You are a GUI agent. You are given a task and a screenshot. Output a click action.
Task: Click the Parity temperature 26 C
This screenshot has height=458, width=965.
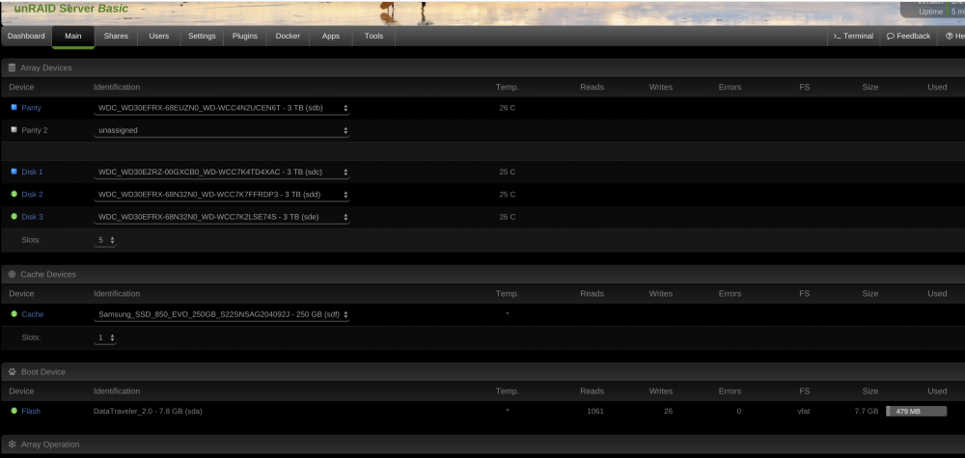508,108
